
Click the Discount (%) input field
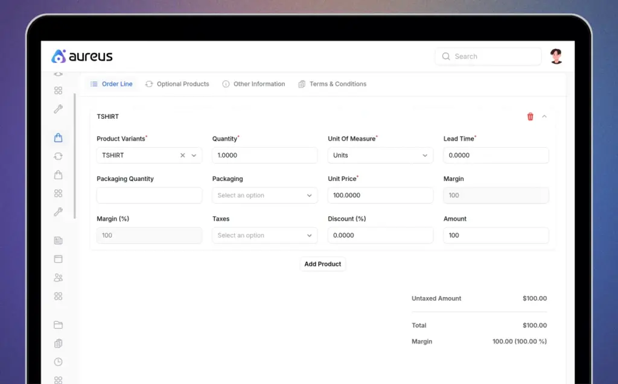380,235
